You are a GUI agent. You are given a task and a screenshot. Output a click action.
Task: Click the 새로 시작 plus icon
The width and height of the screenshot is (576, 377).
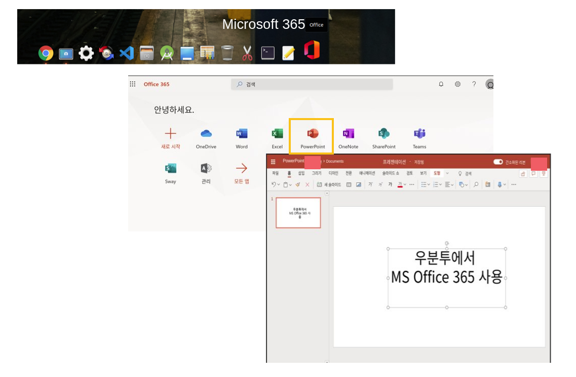click(x=170, y=133)
